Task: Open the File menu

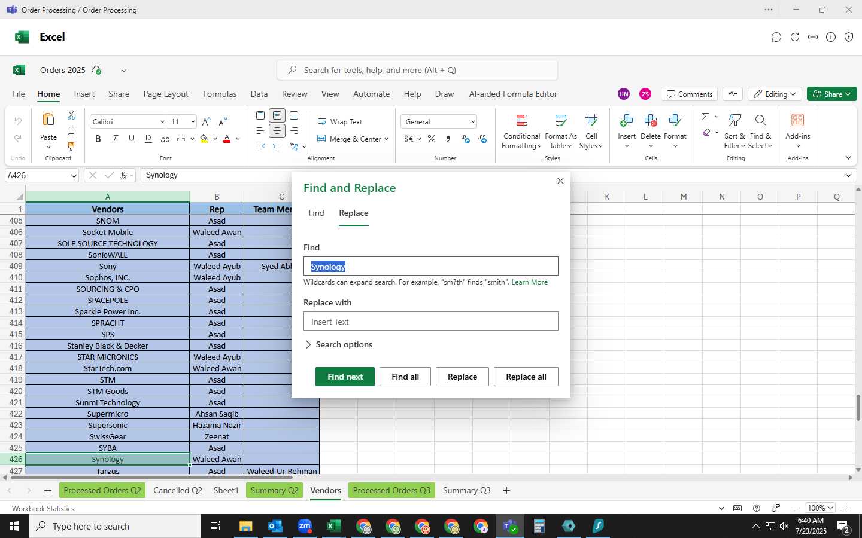Action: point(19,94)
